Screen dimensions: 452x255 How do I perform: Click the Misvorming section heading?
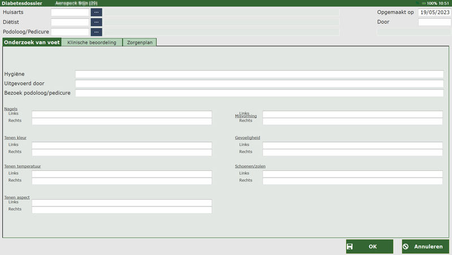click(x=246, y=116)
